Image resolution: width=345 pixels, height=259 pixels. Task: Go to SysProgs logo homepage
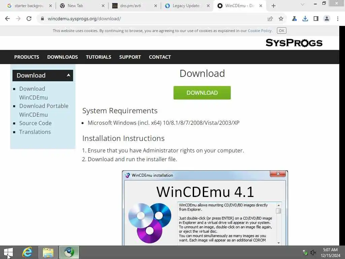[x=294, y=43]
